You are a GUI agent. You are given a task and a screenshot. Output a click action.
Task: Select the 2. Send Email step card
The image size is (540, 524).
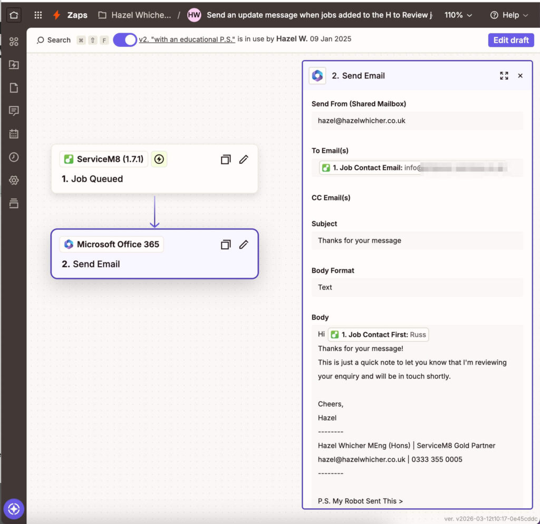pyautogui.click(x=155, y=254)
